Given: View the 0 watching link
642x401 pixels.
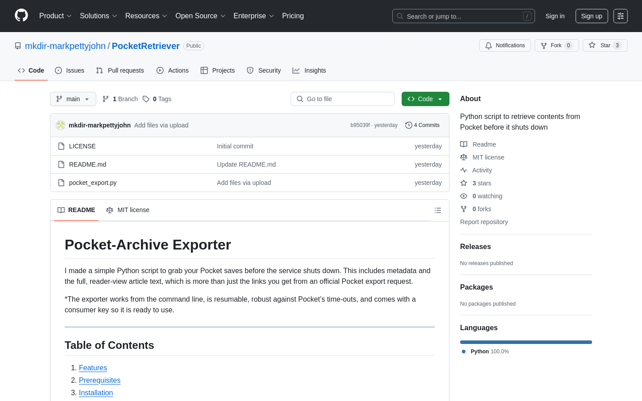Looking at the screenshot, I should click(x=481, y=196).
